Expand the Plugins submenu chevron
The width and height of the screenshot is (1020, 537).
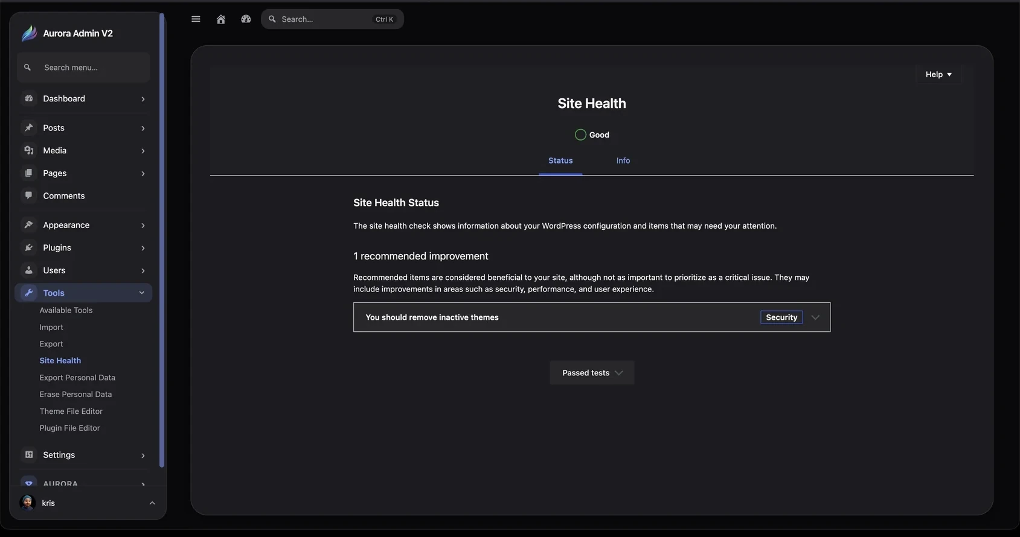[x=143, y=248]
